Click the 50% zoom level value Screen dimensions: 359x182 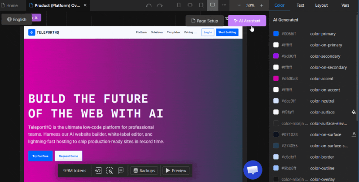(x=250, y=5)
